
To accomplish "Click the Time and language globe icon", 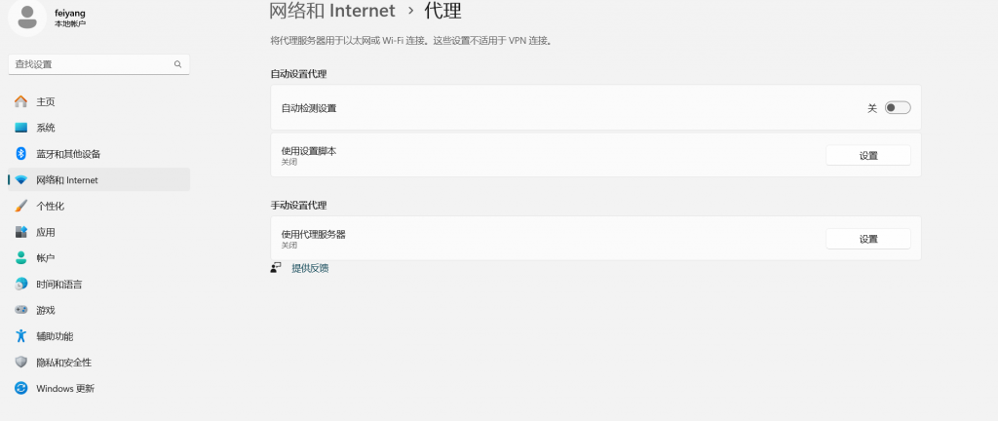I will click(x=21, y=285).
